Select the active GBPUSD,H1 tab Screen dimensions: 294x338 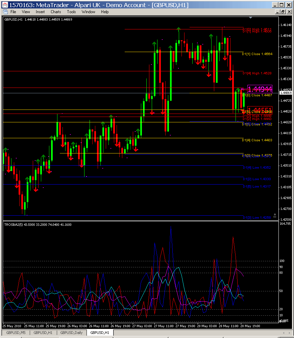(100, 333)
